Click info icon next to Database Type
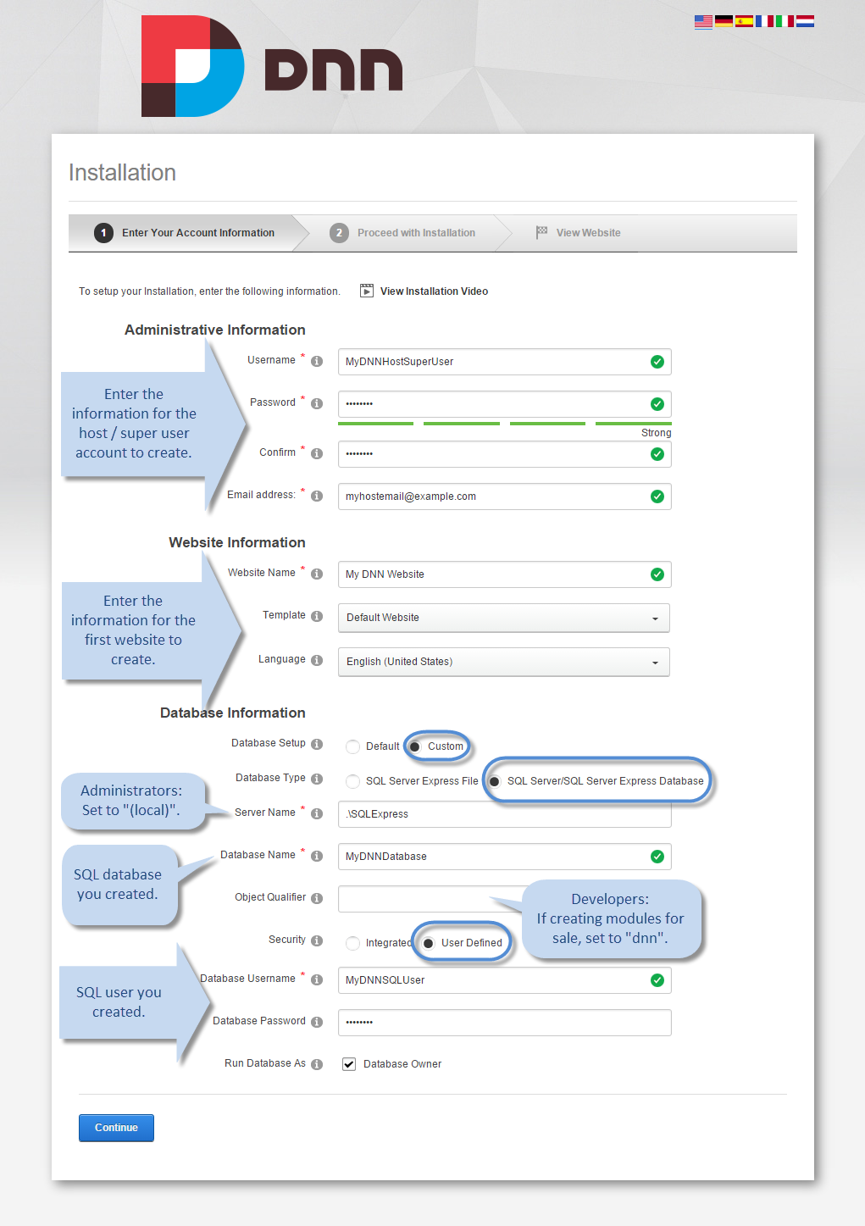Image resolution: width=865 pixels, height=1226 pixels. [317, 779]
